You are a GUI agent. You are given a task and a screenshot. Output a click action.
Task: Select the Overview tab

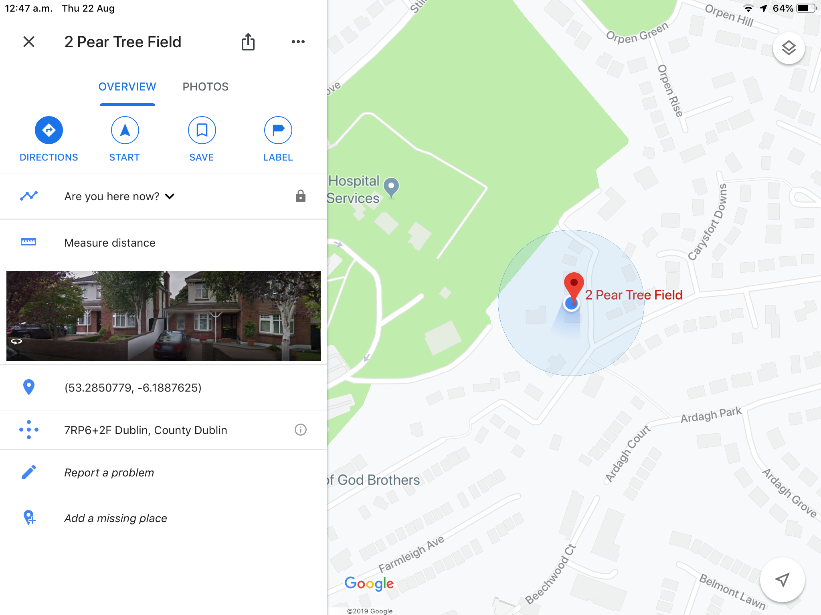127,87
